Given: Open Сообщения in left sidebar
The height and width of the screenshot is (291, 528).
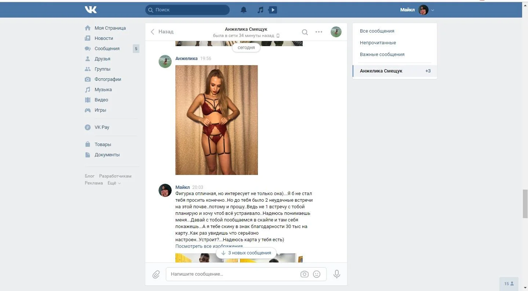Looking at the screenshot, I should pyautogui.click(x=107, y=49).
